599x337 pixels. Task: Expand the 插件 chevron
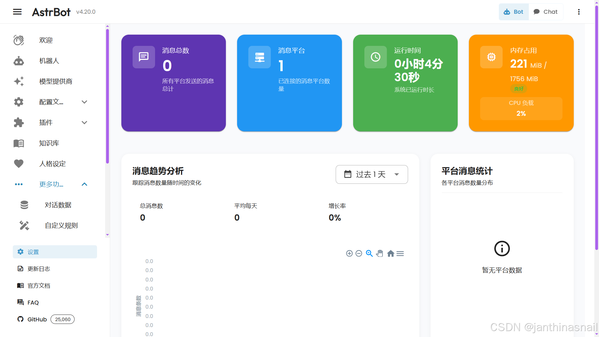point(84,123)
